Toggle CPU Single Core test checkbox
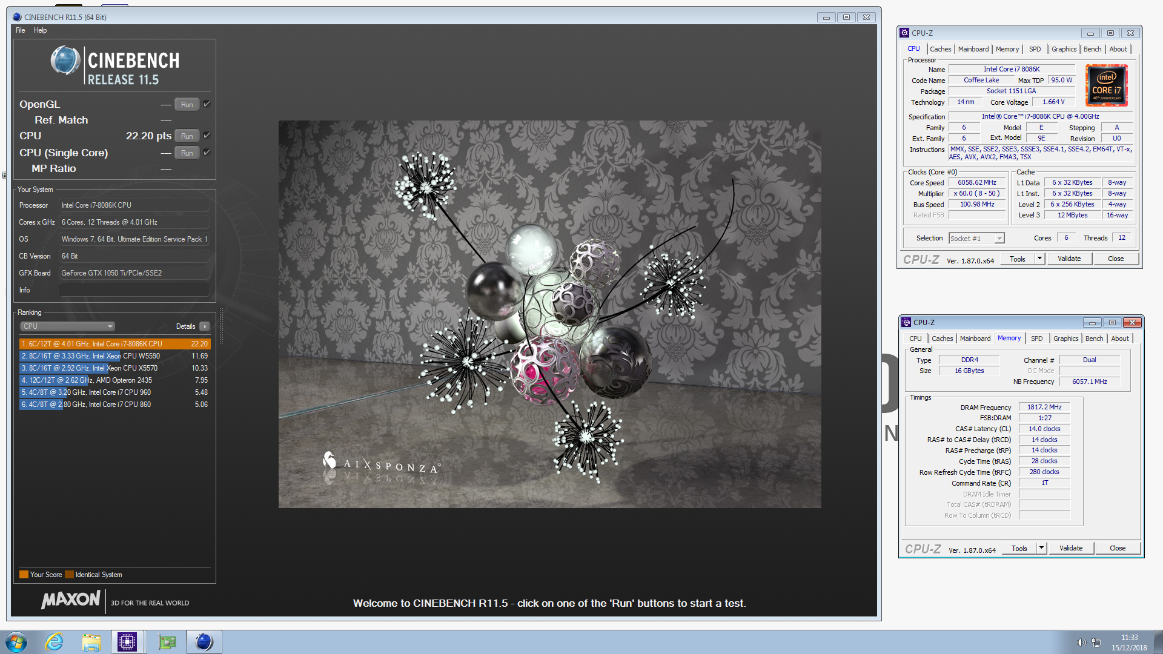This screenshot has height=654, width=1163. click(x=207, y=153)
